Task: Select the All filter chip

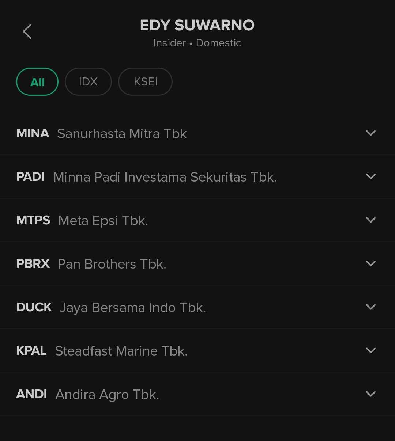Action: click(37, 82)
